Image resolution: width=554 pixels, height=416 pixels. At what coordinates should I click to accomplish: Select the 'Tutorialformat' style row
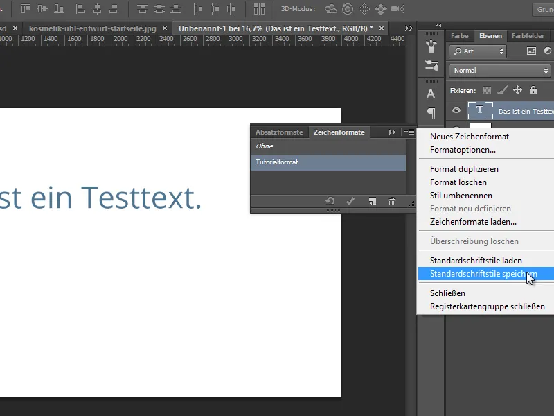[328, 162]
